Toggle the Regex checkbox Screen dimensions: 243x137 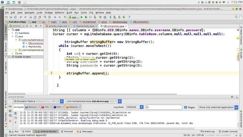pyautogui.click(x=186, y=107)
